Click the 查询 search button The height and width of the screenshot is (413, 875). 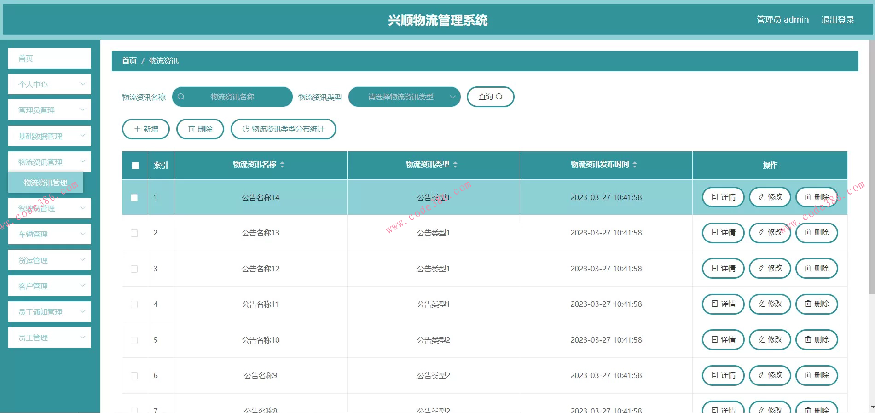click(x=490, y=97)
